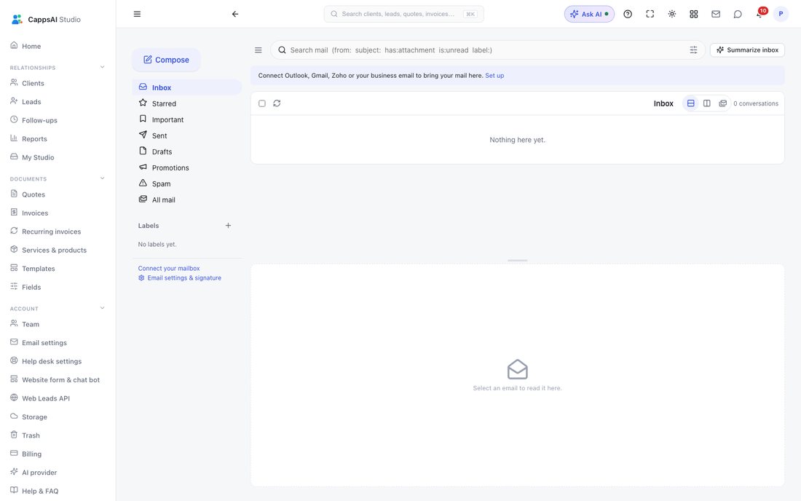Follow the Set up mail connection link
Image resolution: width=801 pixels, height=501 pixels.
[x=494, y=76]
